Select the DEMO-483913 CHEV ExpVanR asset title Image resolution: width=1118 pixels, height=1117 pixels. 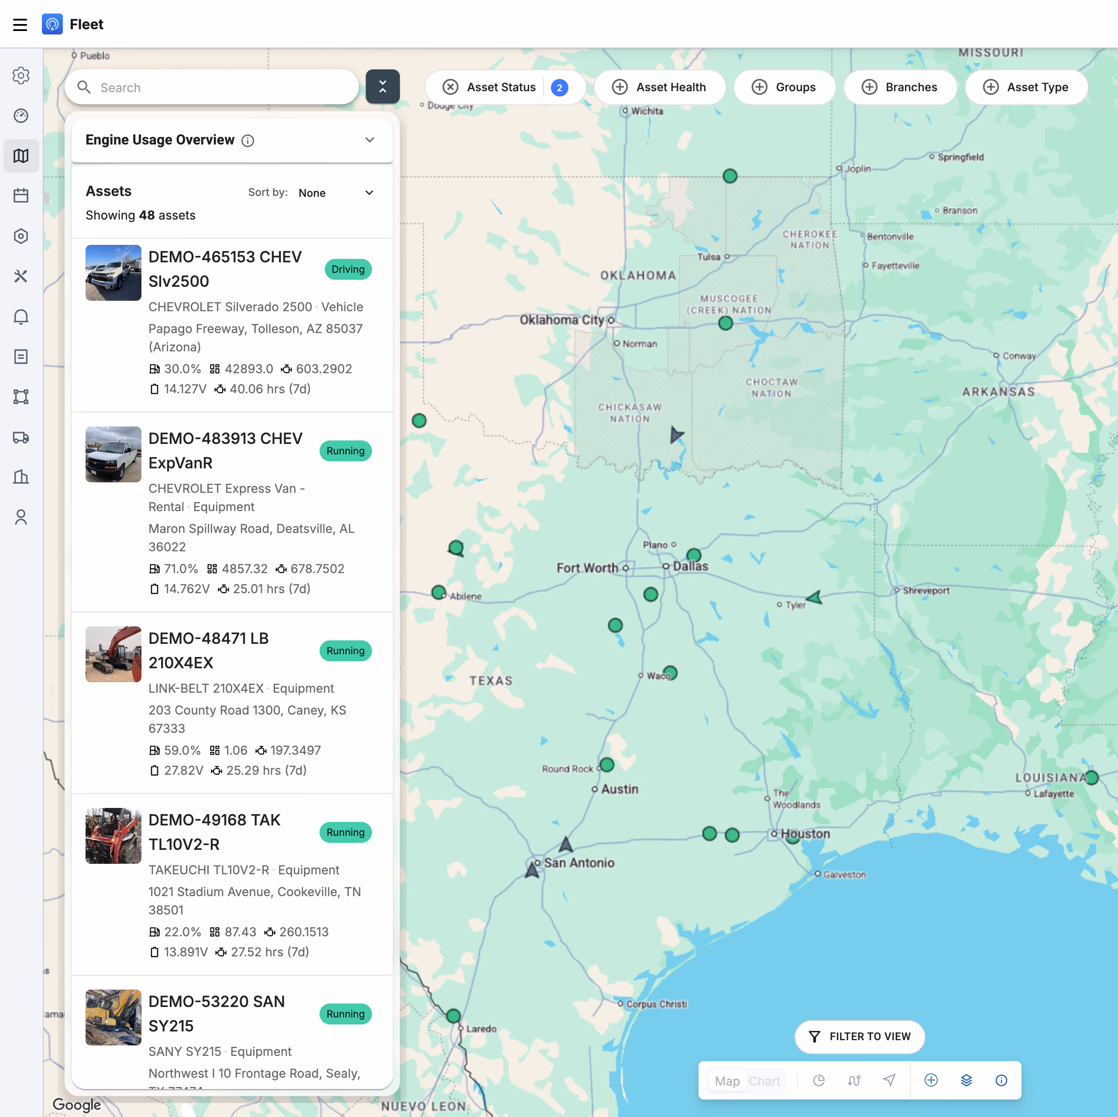tap(226, 451)
